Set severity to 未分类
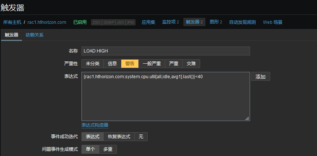The image size is (317, 156). click(93, 64)
